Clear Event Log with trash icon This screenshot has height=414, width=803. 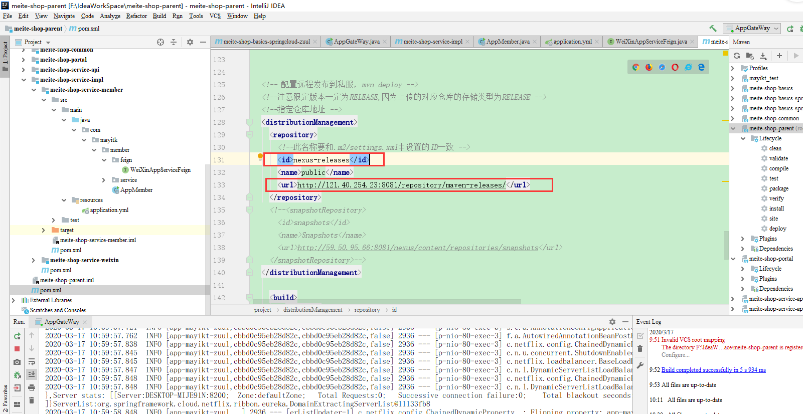(x=640, y=349)
